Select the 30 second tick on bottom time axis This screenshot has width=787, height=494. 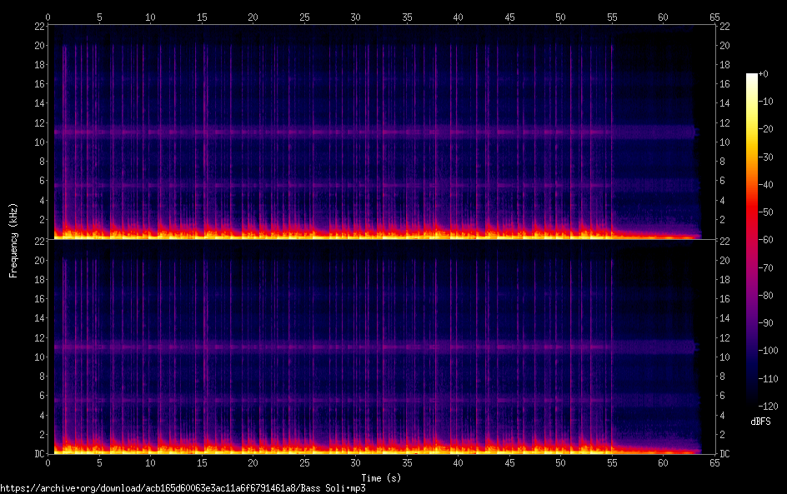point(355,463)
